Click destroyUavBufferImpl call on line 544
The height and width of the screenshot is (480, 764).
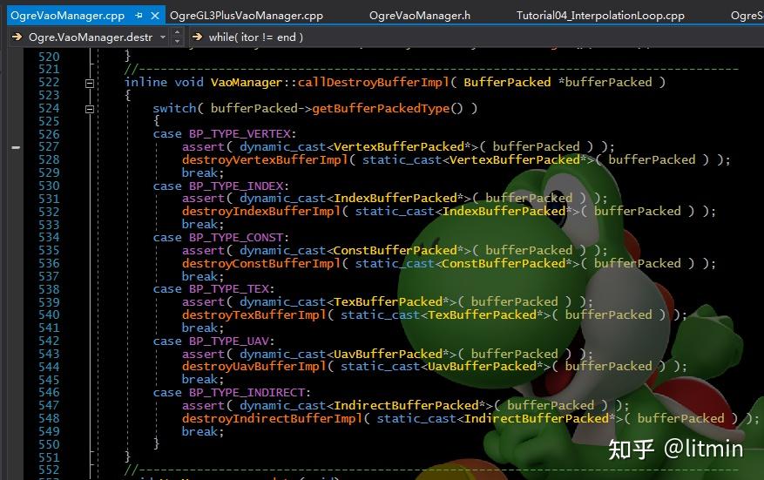(x=254, y=367)
